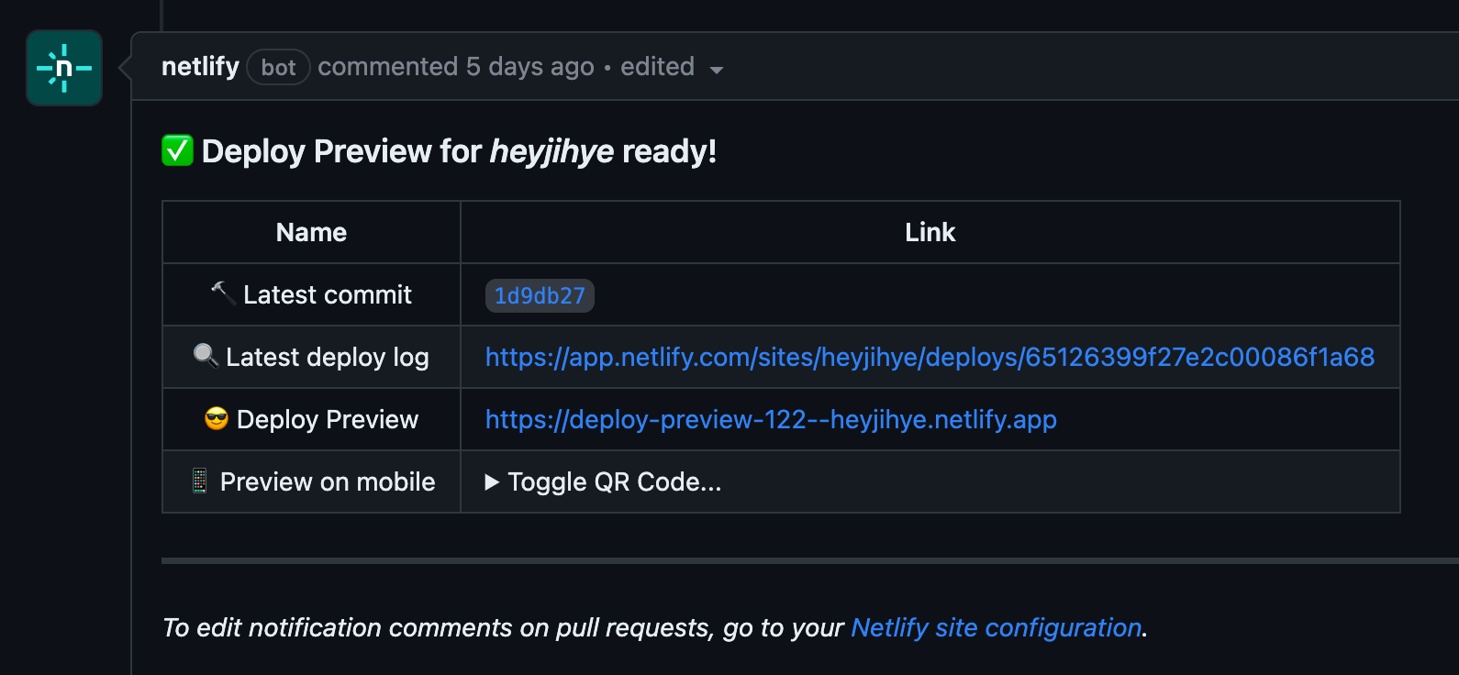Viewport: 1459px width, 675px height.
Task: Click the hammer icon beside Latest commit
Action: [x=223, y=293]
